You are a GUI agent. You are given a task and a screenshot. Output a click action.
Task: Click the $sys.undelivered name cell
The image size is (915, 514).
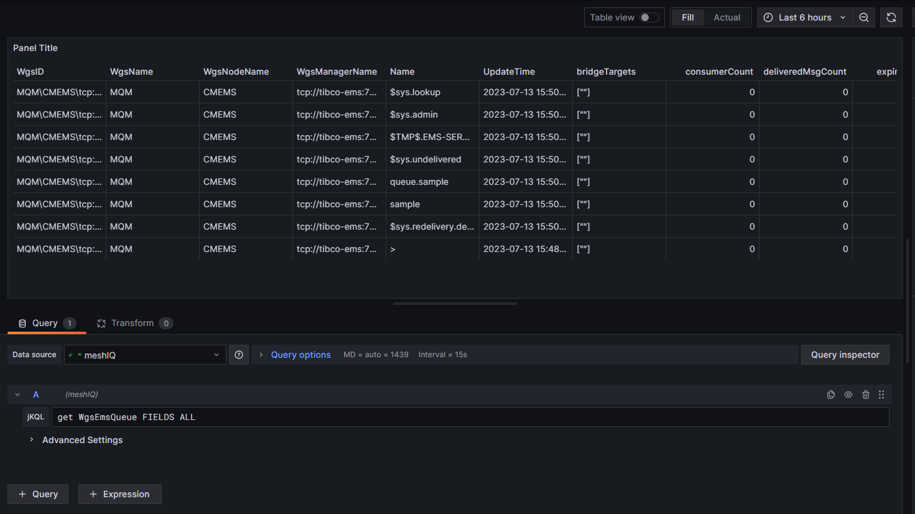tap(432, 159)
